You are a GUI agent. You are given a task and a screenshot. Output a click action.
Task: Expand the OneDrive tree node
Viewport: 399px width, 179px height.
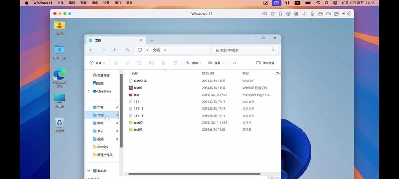89,91
